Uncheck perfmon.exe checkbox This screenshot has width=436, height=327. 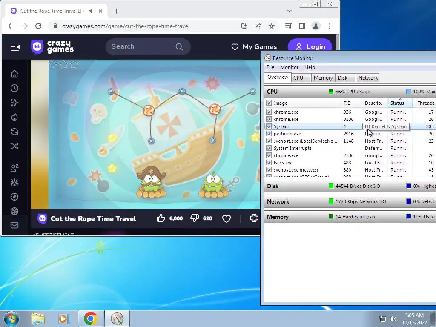269,133
